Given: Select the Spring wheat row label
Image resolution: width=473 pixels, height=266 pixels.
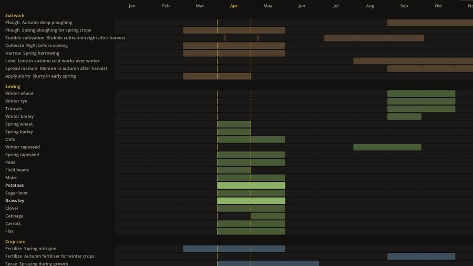Looking at the screenshot, I should point(19,124).
